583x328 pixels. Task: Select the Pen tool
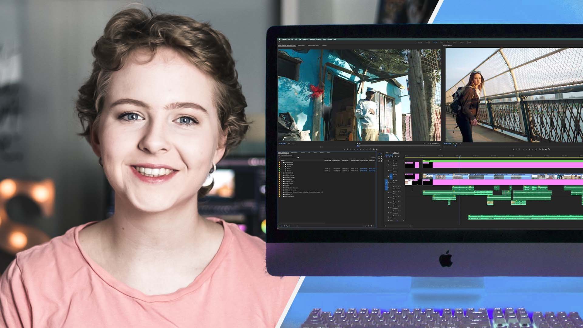click(x=382, y=159)
